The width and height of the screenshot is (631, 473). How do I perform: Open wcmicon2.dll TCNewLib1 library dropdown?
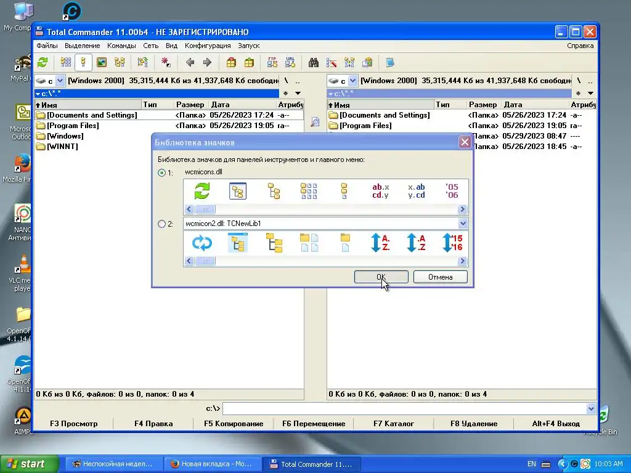pyautogui.click(x=463, y=223)
